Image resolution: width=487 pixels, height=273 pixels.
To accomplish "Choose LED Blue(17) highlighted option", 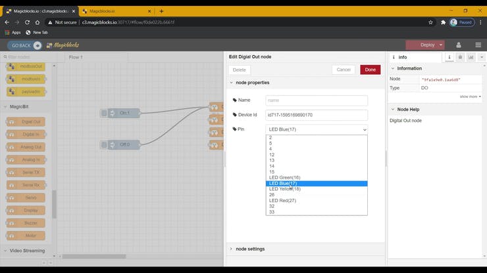I will [317, 184].
